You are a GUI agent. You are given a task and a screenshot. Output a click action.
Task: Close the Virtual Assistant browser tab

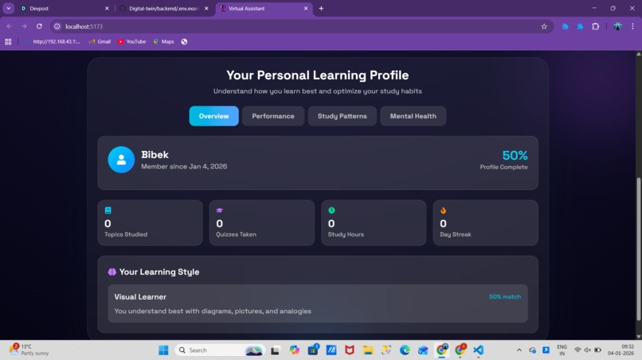point(306,8)
